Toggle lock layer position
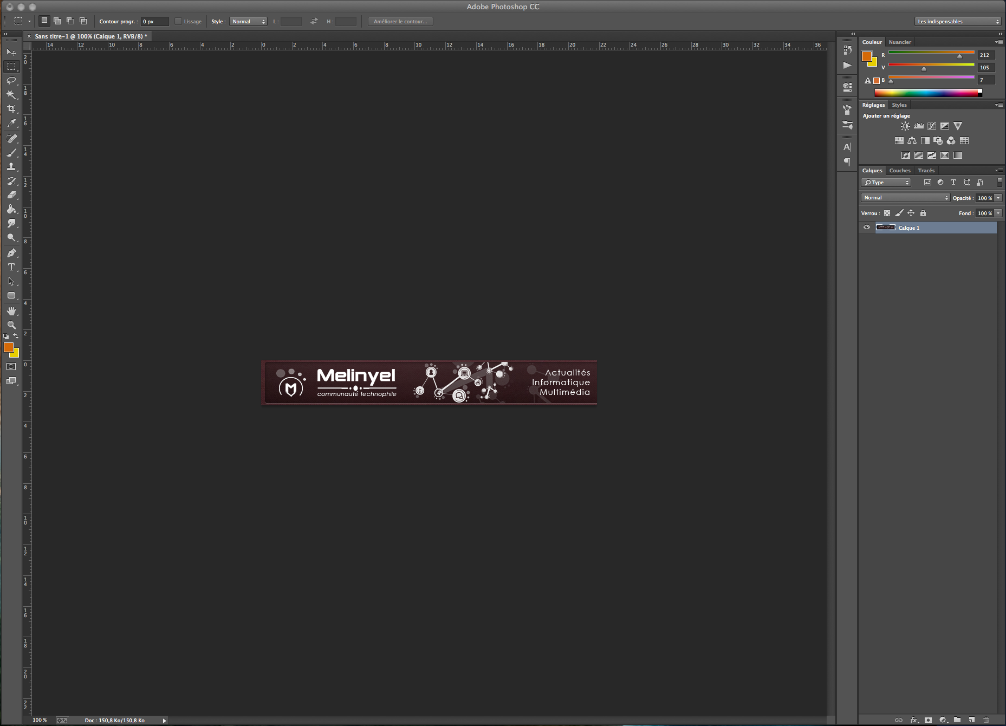The width and height of the screenshot is (1006, 726). (911, 213)
